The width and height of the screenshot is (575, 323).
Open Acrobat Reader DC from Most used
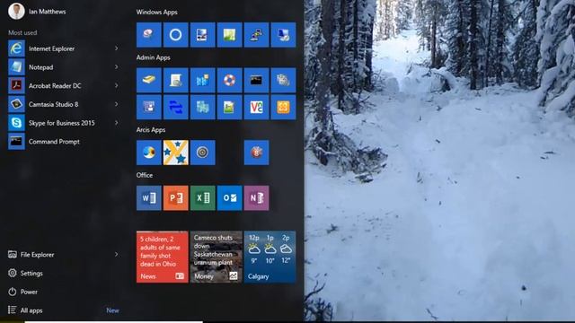64,86
